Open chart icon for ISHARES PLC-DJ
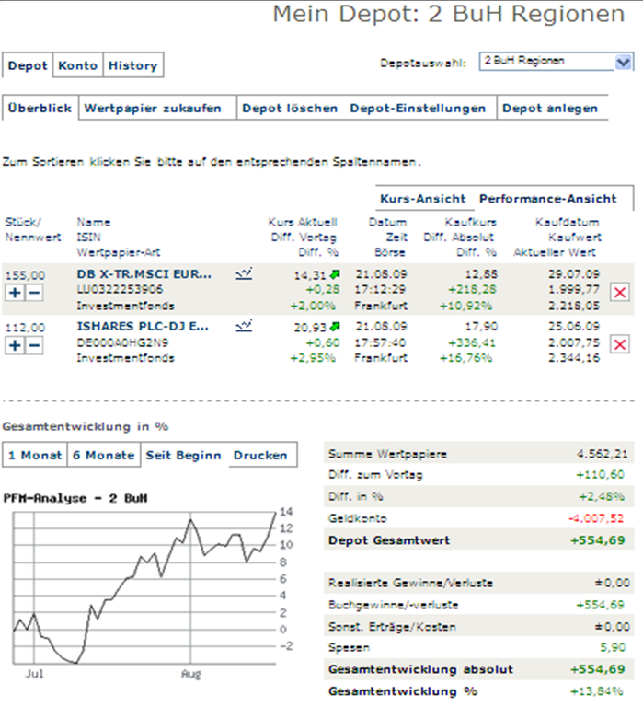The height and width of the screenshot is (707, 643). pos(244,326)
